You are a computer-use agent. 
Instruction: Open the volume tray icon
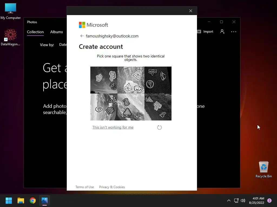[x=243, y=201]
